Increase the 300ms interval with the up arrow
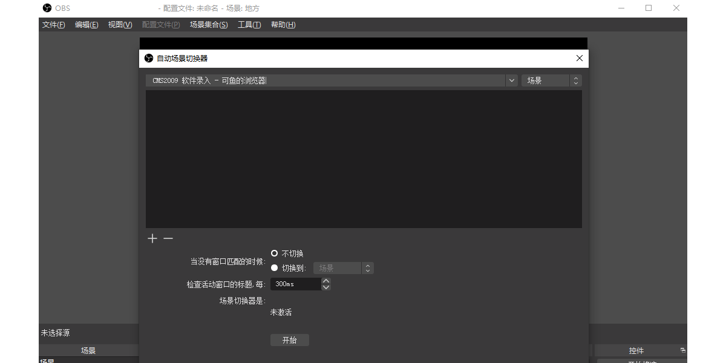 coord(325,280)
